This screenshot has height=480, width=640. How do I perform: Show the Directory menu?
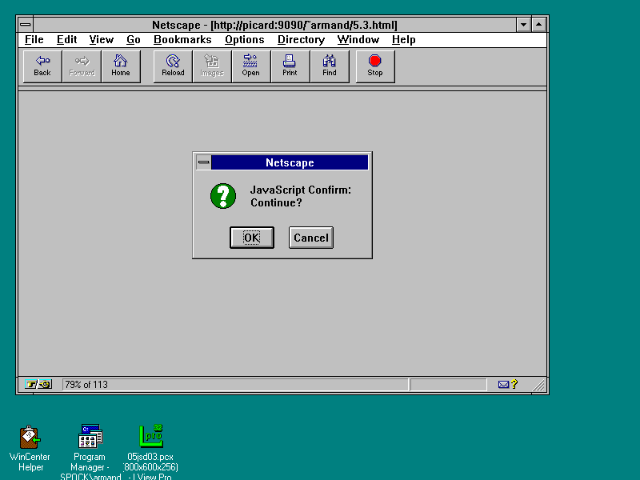pyautogui.click(x=301, y=39)
